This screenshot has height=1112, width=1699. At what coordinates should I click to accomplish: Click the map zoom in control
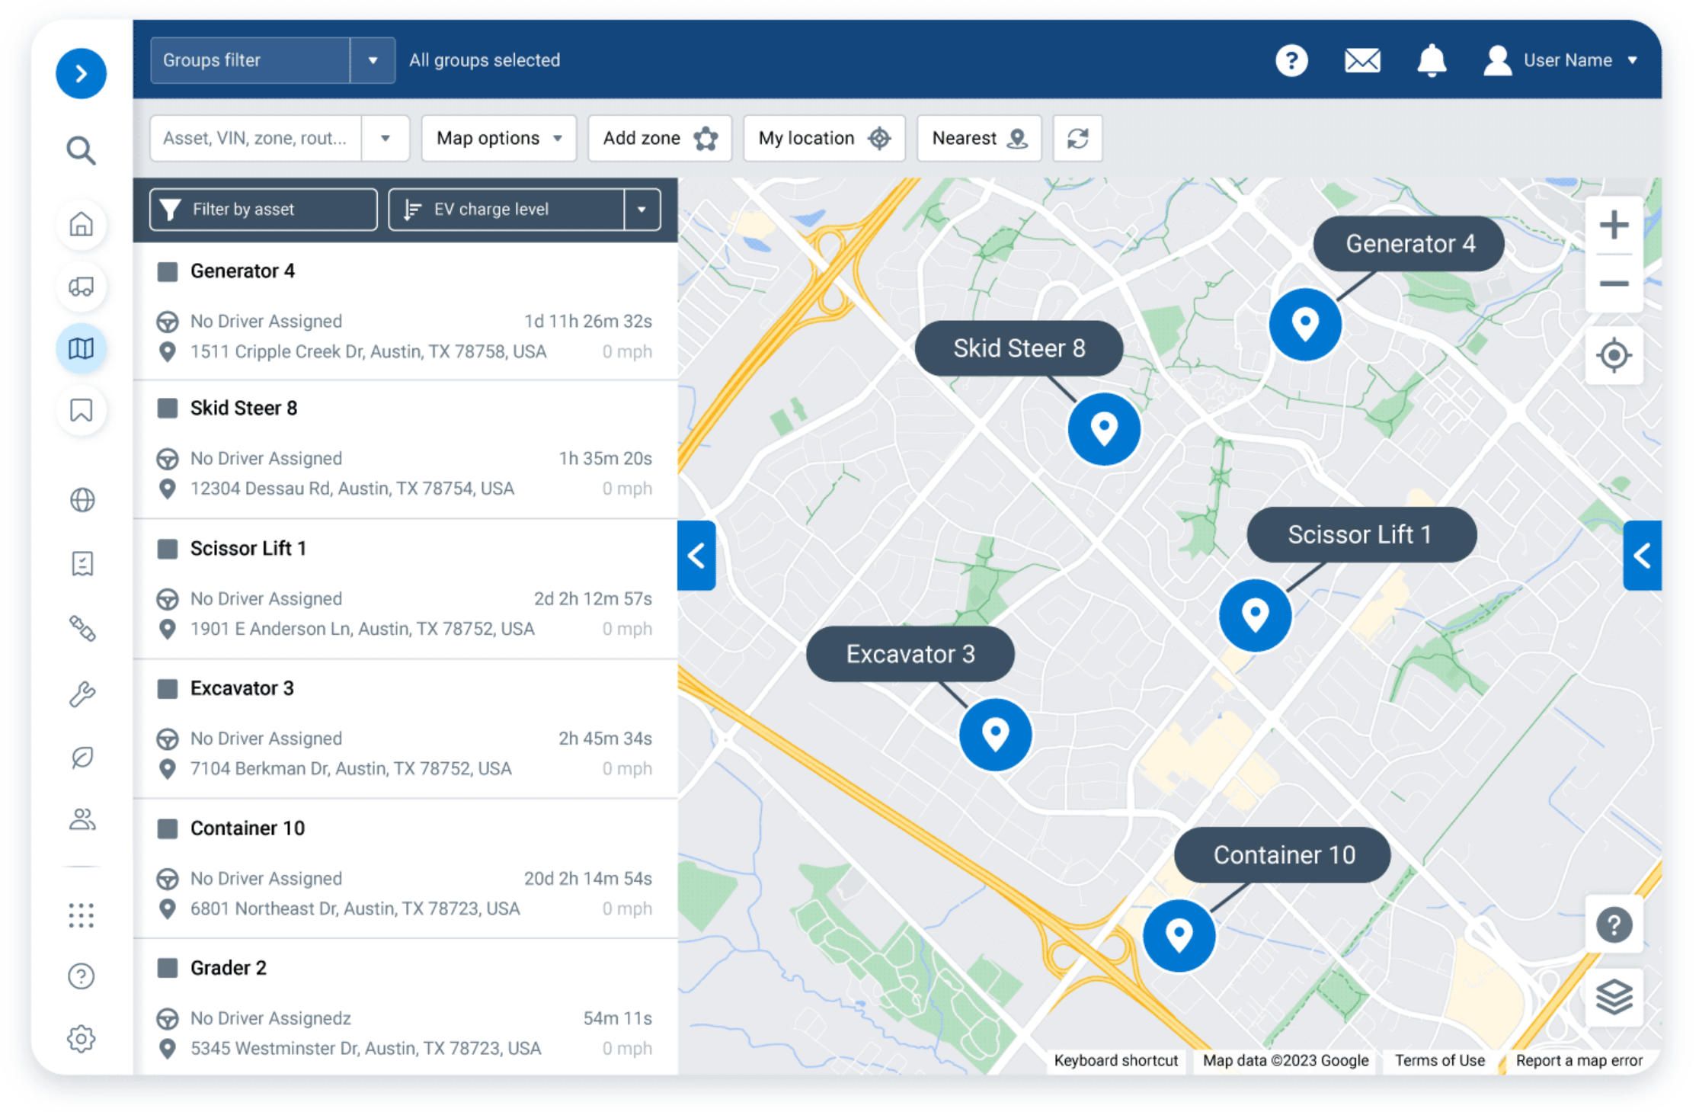(x=1613, y=223)
